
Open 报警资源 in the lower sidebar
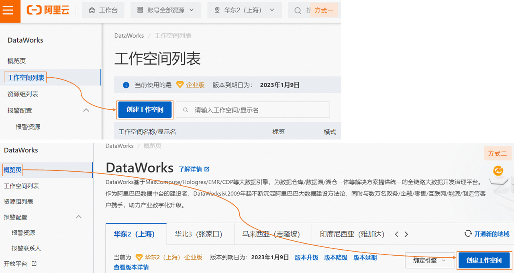pyautogui.click(x=23, y=233)
